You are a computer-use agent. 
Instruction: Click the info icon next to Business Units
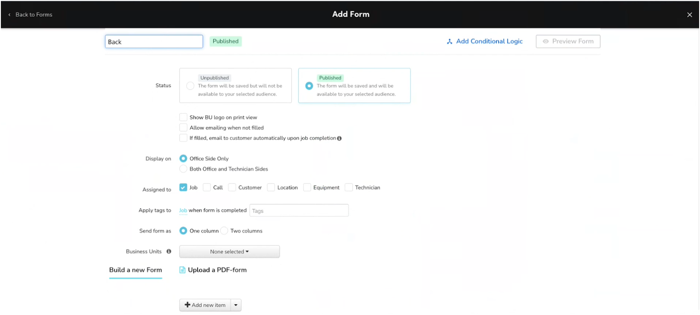click(169, 252)
